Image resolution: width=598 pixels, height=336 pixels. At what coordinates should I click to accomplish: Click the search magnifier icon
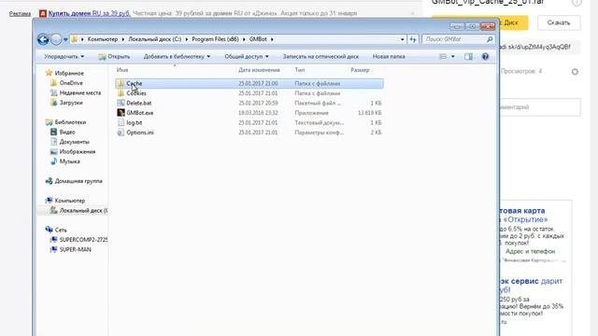click(490, 39)
